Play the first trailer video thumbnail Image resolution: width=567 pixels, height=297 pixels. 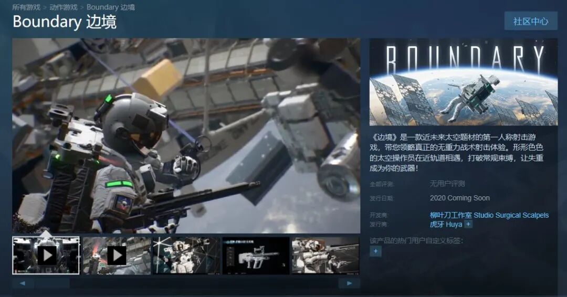pyautogui.click(x=46, y=256)
